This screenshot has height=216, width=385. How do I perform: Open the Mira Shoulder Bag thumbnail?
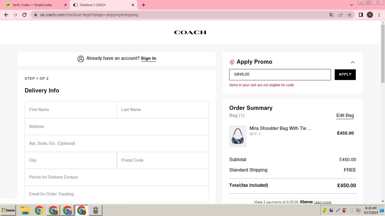pos(238,136)
